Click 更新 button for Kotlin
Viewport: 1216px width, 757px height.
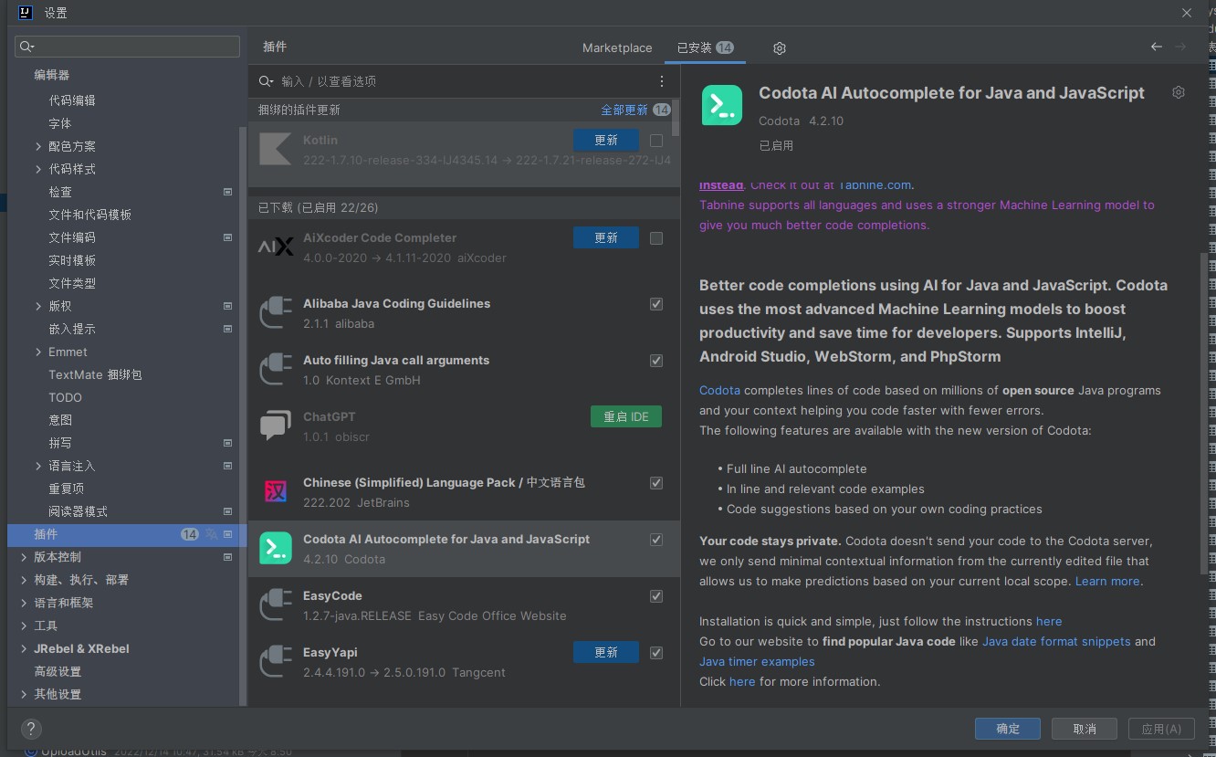[x=606, y=140]
